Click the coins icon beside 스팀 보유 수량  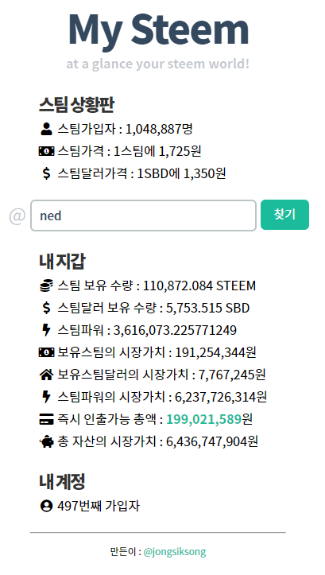click(46, 286)
